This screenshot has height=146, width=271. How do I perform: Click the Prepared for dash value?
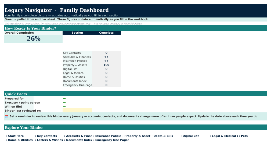[64, 98]
